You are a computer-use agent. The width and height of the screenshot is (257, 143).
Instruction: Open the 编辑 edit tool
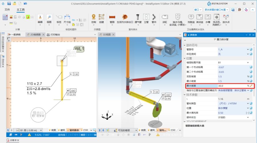pos(40,19)
